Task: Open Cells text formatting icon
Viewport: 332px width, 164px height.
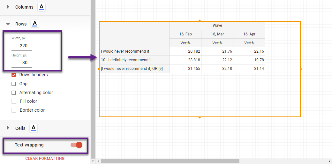Action: coord(34,128)
